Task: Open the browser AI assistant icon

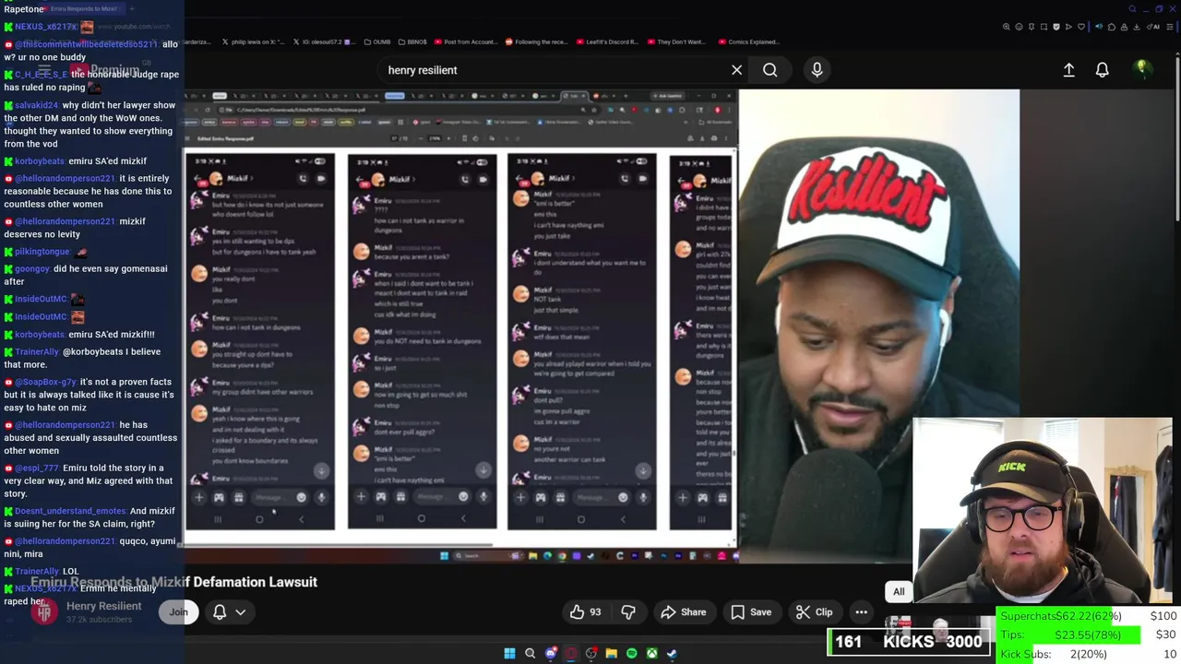Action: pyautogui.click(x=1153, y=27)
